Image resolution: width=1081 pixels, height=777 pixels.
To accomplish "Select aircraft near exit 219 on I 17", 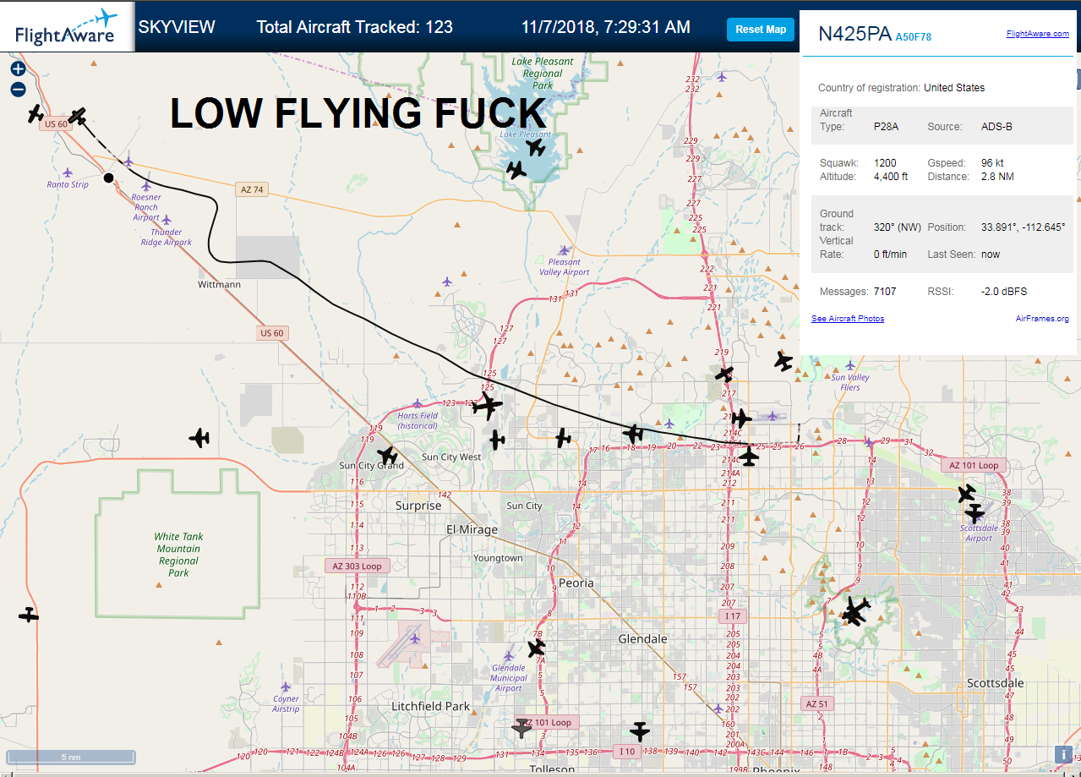I will coord(724,374).
